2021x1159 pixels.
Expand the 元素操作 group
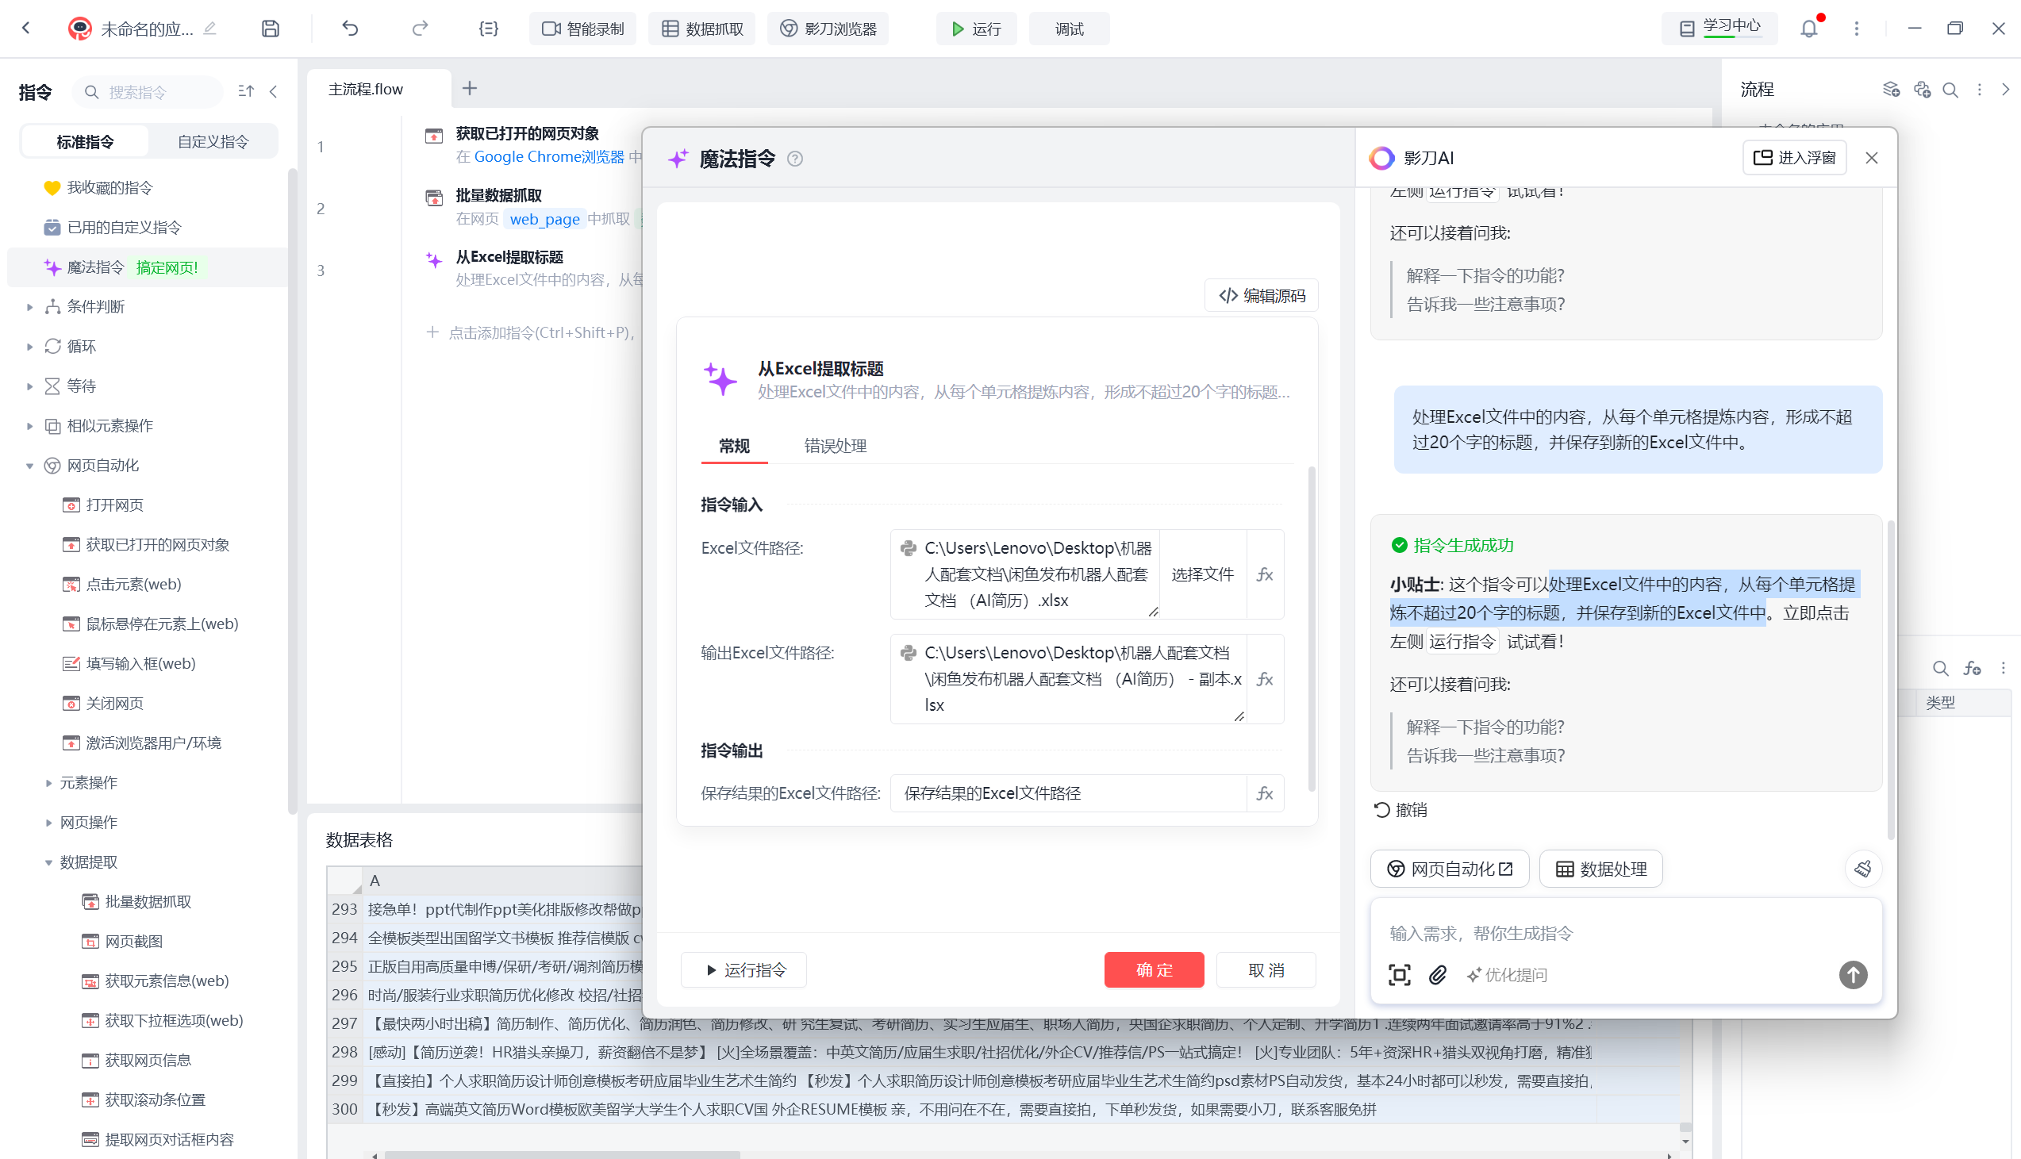point(48,783)
